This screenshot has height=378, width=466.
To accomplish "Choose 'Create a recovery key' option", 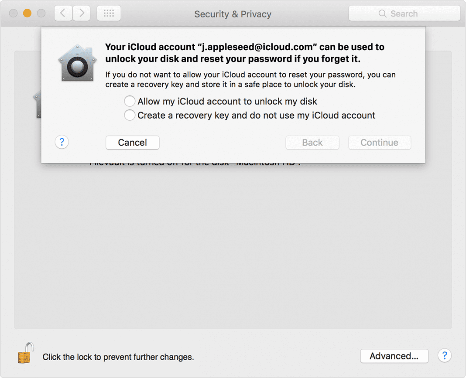I will [x=130, y=115].
